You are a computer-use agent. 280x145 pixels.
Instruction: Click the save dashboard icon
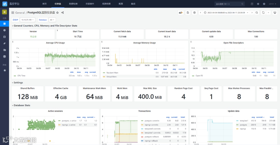click(x=188, y=13)
